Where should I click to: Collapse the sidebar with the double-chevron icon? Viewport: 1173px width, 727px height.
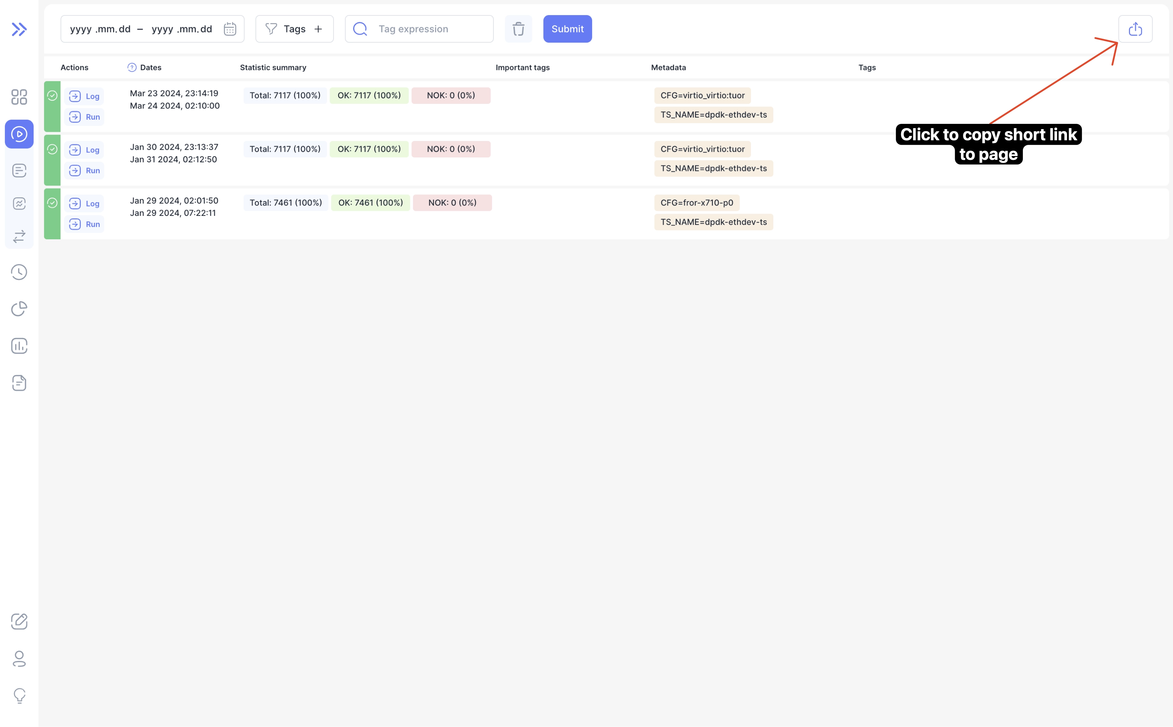19,29
